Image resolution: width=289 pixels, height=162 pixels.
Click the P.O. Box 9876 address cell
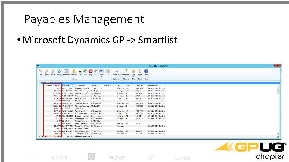click(96, 106)
